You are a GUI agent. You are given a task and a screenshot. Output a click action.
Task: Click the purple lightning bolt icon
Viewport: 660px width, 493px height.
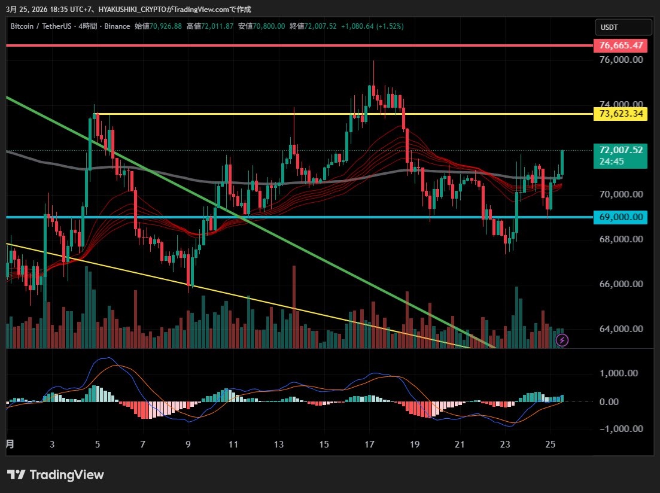(x=562, y=340)
